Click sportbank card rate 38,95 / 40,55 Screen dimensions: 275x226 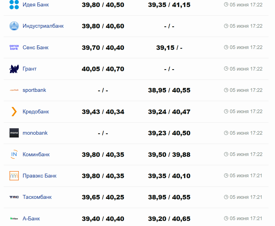(x=169, y=90)
